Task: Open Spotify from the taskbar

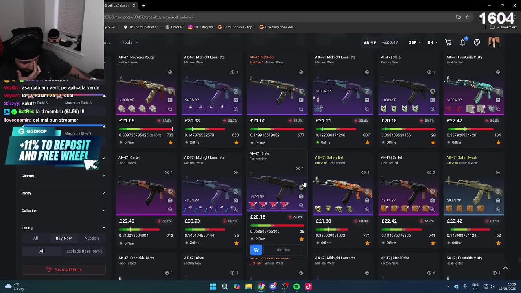Action: [x=296, y=286]
